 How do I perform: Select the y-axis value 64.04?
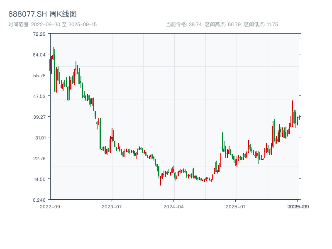tap(39, 55)
